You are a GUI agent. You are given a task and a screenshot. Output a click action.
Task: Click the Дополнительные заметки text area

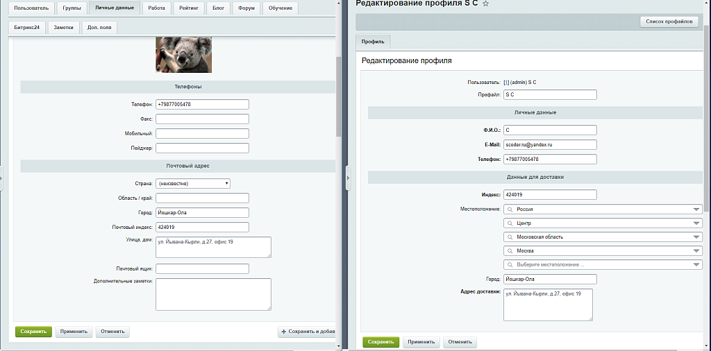[x=213, y=294]
